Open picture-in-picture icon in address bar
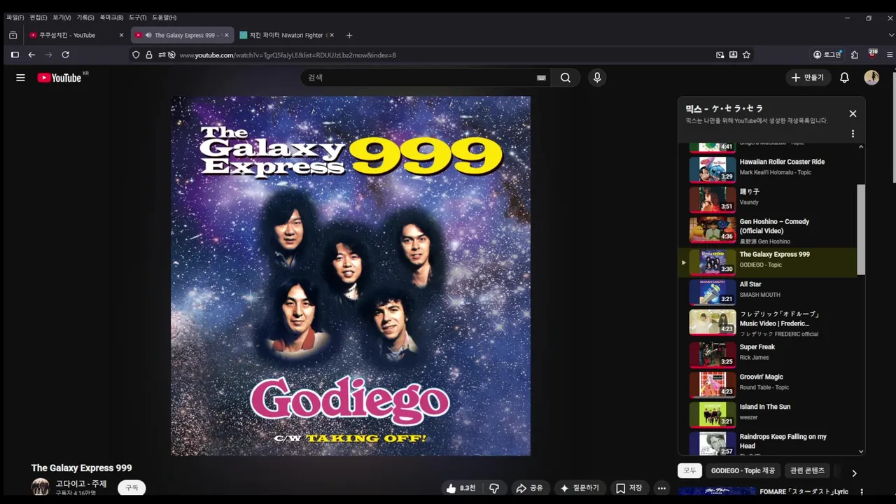 [720, 55]
